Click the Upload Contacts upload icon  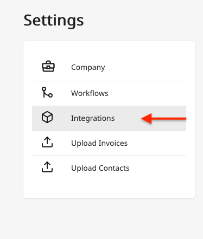pos(47,167)
